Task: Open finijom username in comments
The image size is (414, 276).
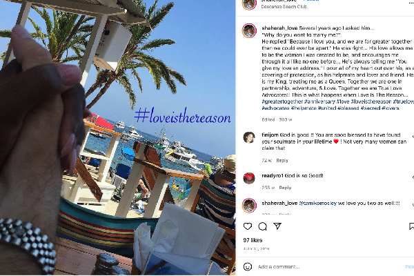Action: click(270, 135)
